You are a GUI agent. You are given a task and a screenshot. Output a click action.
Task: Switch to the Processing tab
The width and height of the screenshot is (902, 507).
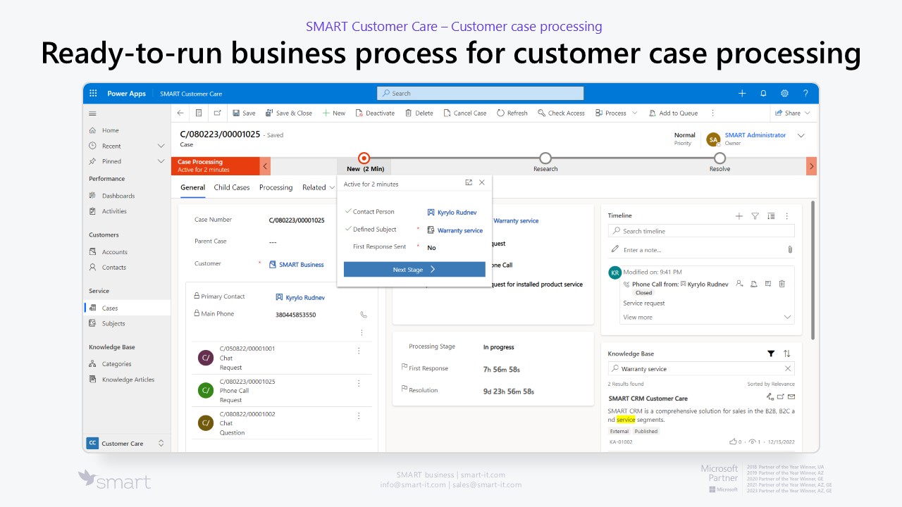tap(276, 187)
